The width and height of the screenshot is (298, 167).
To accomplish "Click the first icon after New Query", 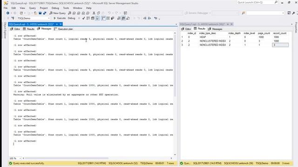I will point(69,13).
